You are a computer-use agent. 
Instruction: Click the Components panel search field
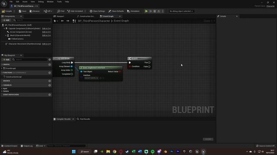click(x=32, y=20)
